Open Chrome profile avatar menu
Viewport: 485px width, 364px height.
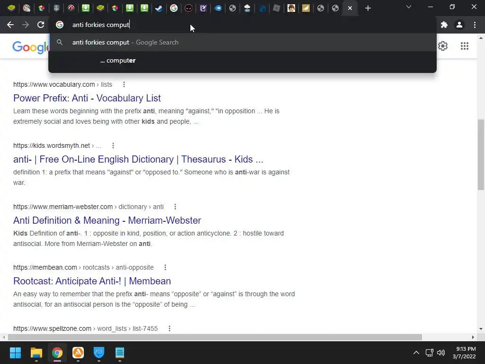point(459,25)
